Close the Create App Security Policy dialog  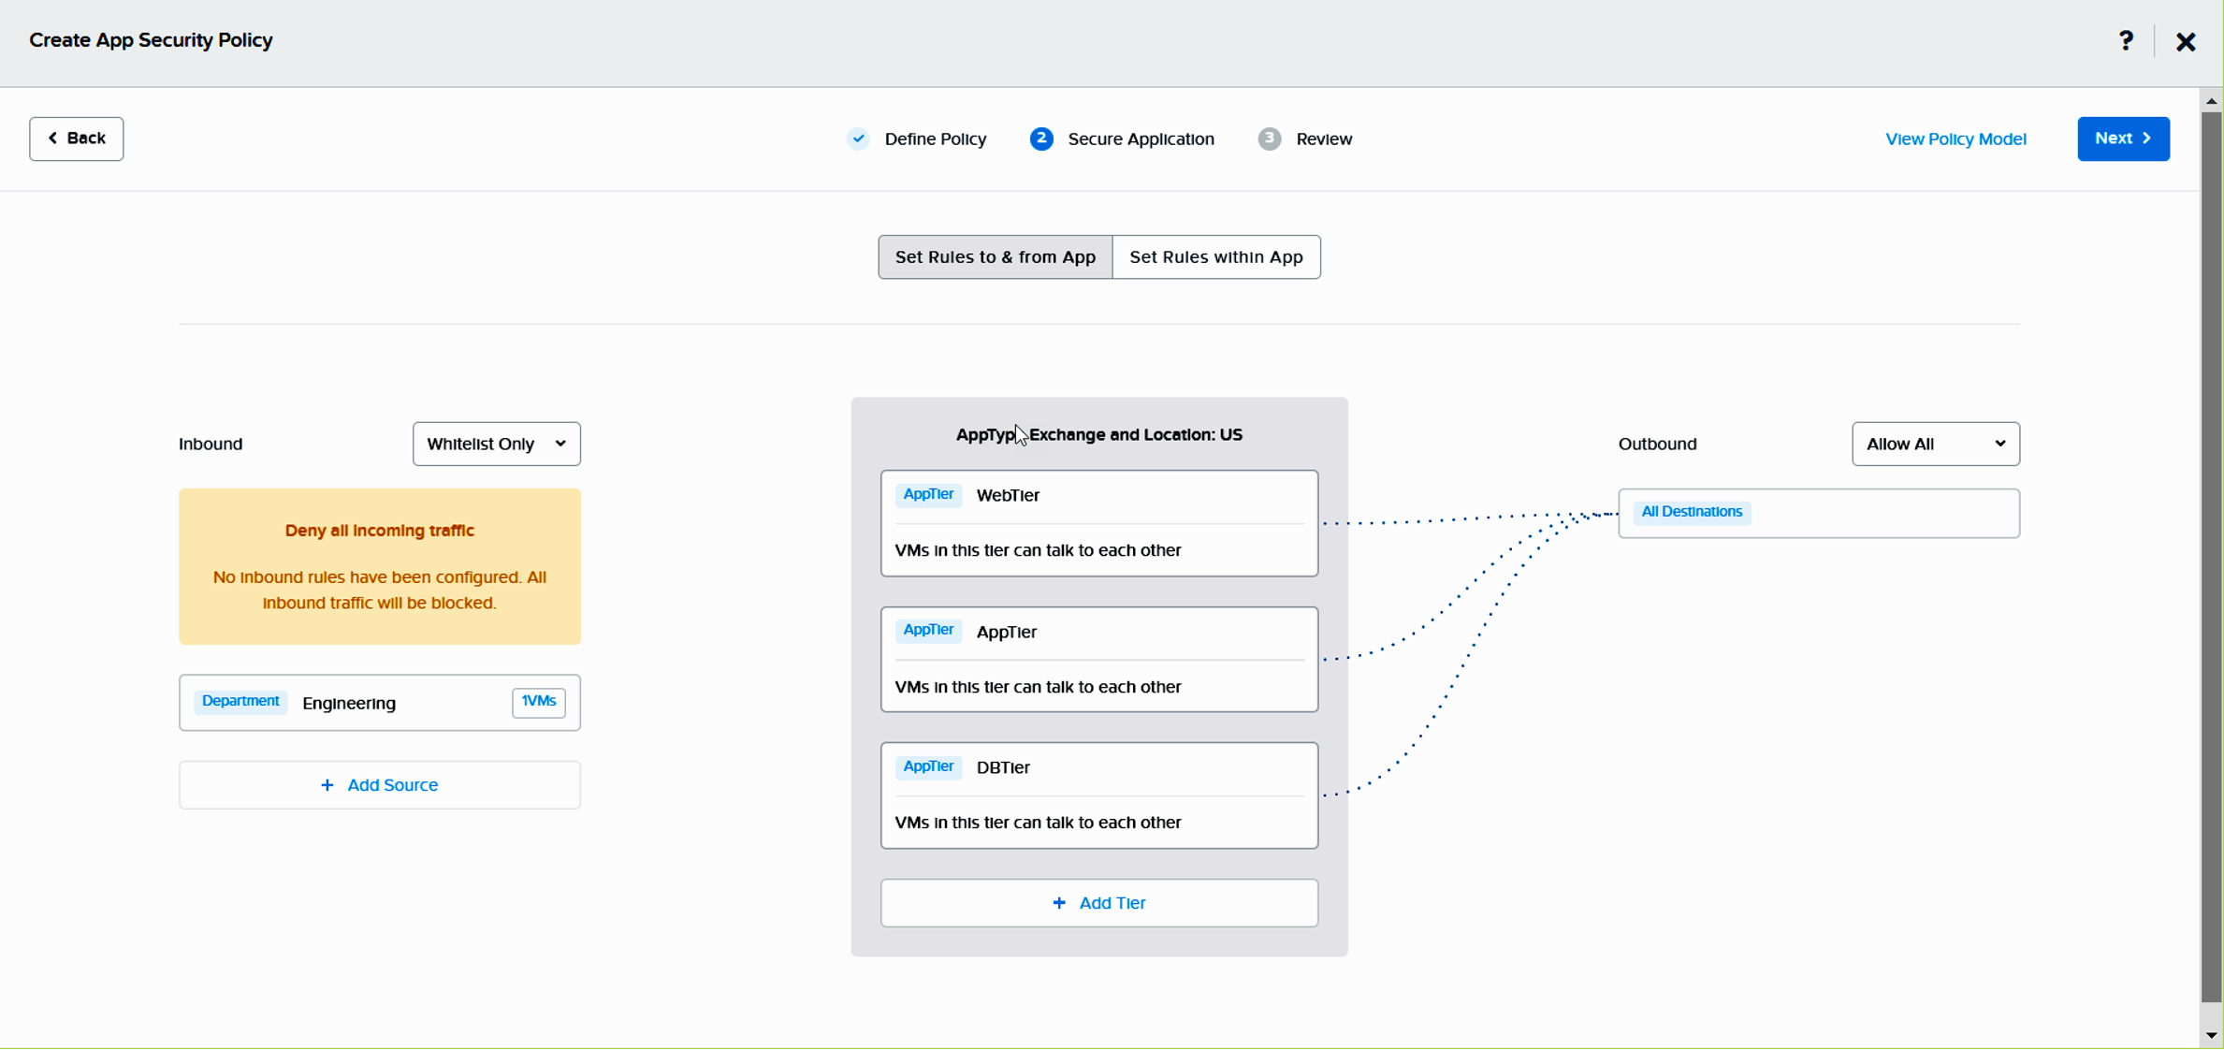(x=2185, y=42)
